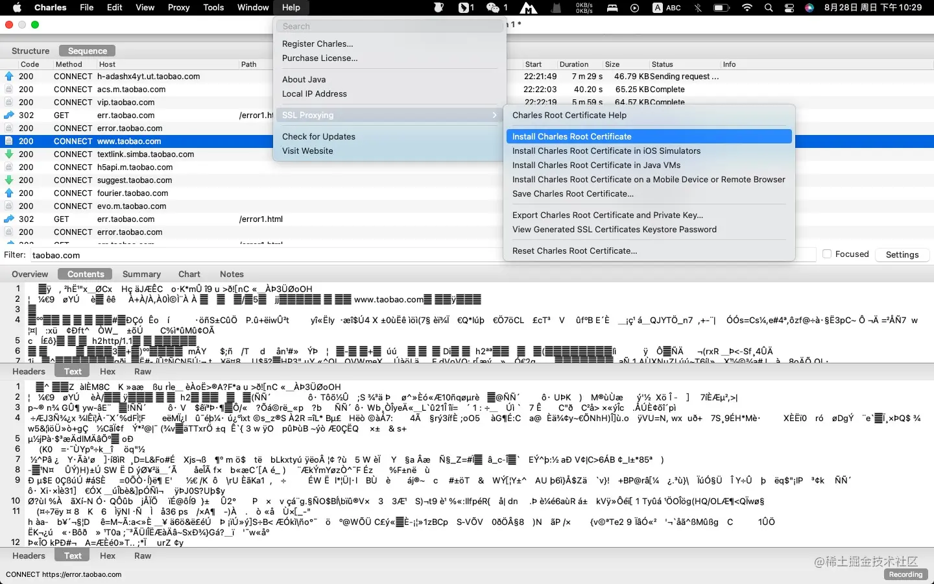The width and height of the screenshot is (934, 584).
Task: Click the Help menu Search field
Action: coord(390,27)
